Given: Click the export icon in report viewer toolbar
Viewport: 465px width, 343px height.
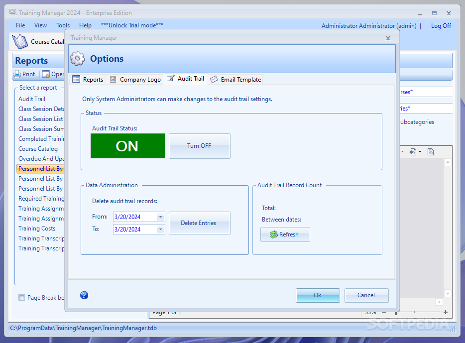Looking at the screenshot, I should tap(413, 152).
